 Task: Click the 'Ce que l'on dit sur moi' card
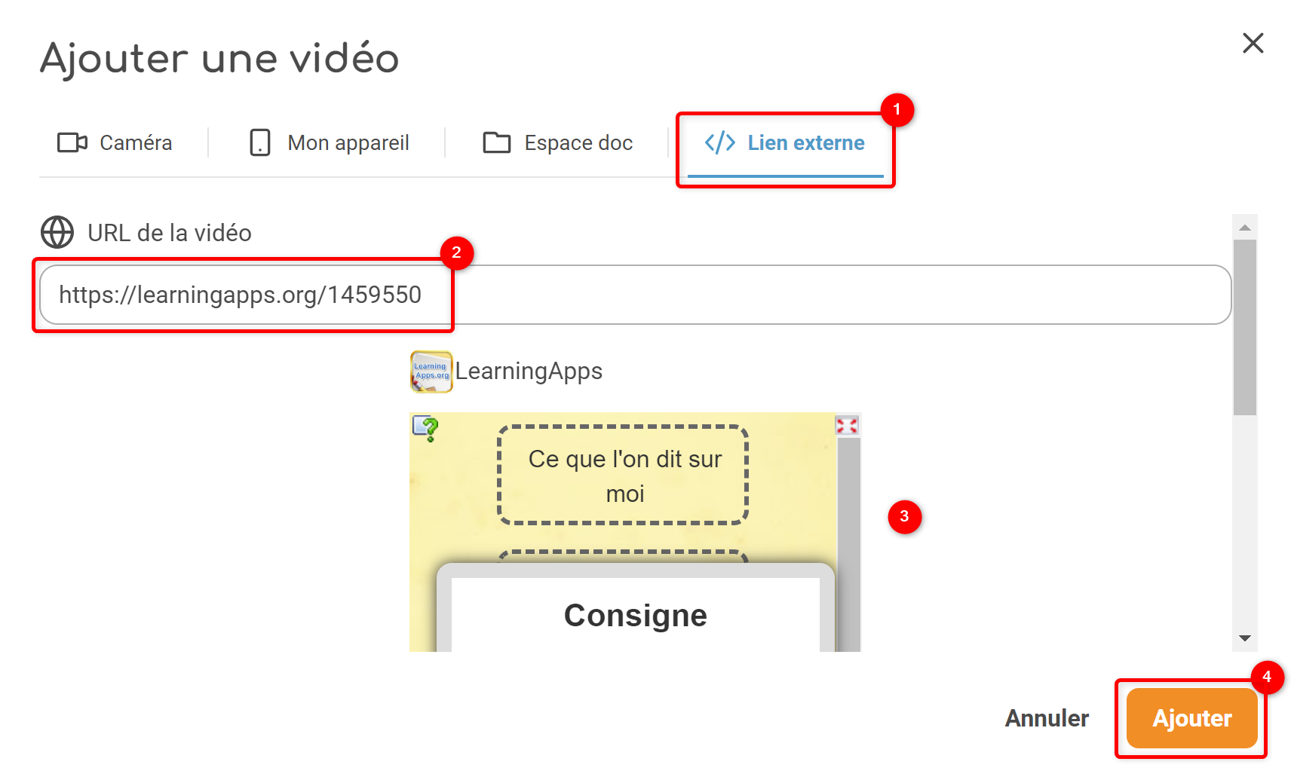(624, 475)
